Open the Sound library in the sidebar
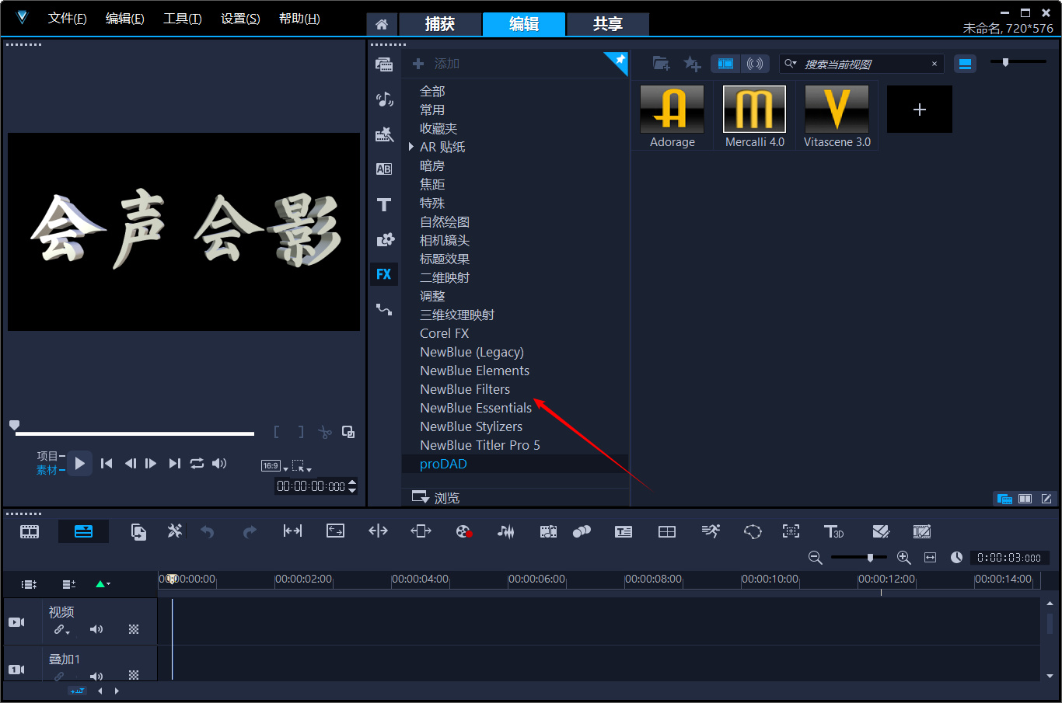 384,99
